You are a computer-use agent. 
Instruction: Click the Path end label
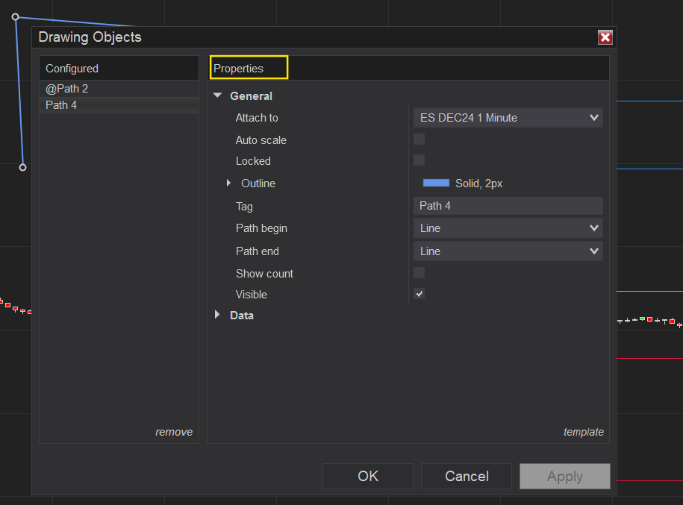(257, 251)
